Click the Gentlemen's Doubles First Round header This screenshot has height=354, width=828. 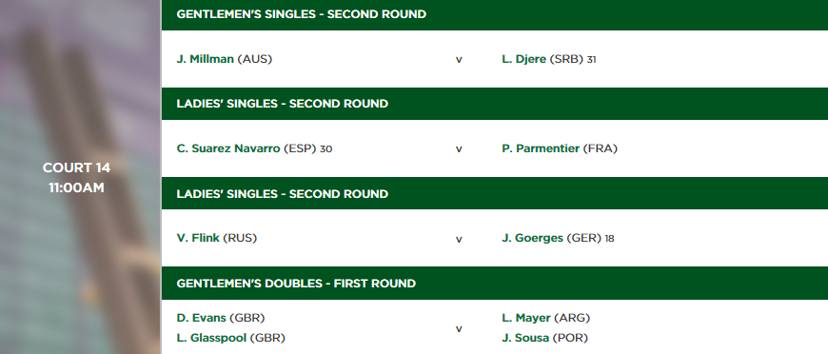click(x=495, y=284)
